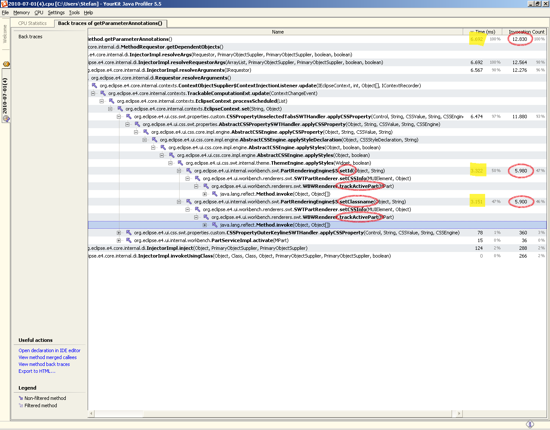Image resolution: width=550 pixels, height=430 pixels.
Task: Click arrow icon of highlighted Method.invoke row
Action: [x=215, y=225]
